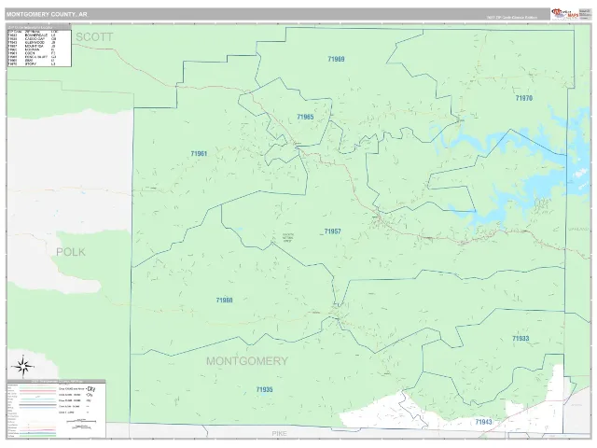This screenshot has height=448, width=597.
Task: Click the compass rose icon
Action: pyautogui.click(x=23, y=366)
